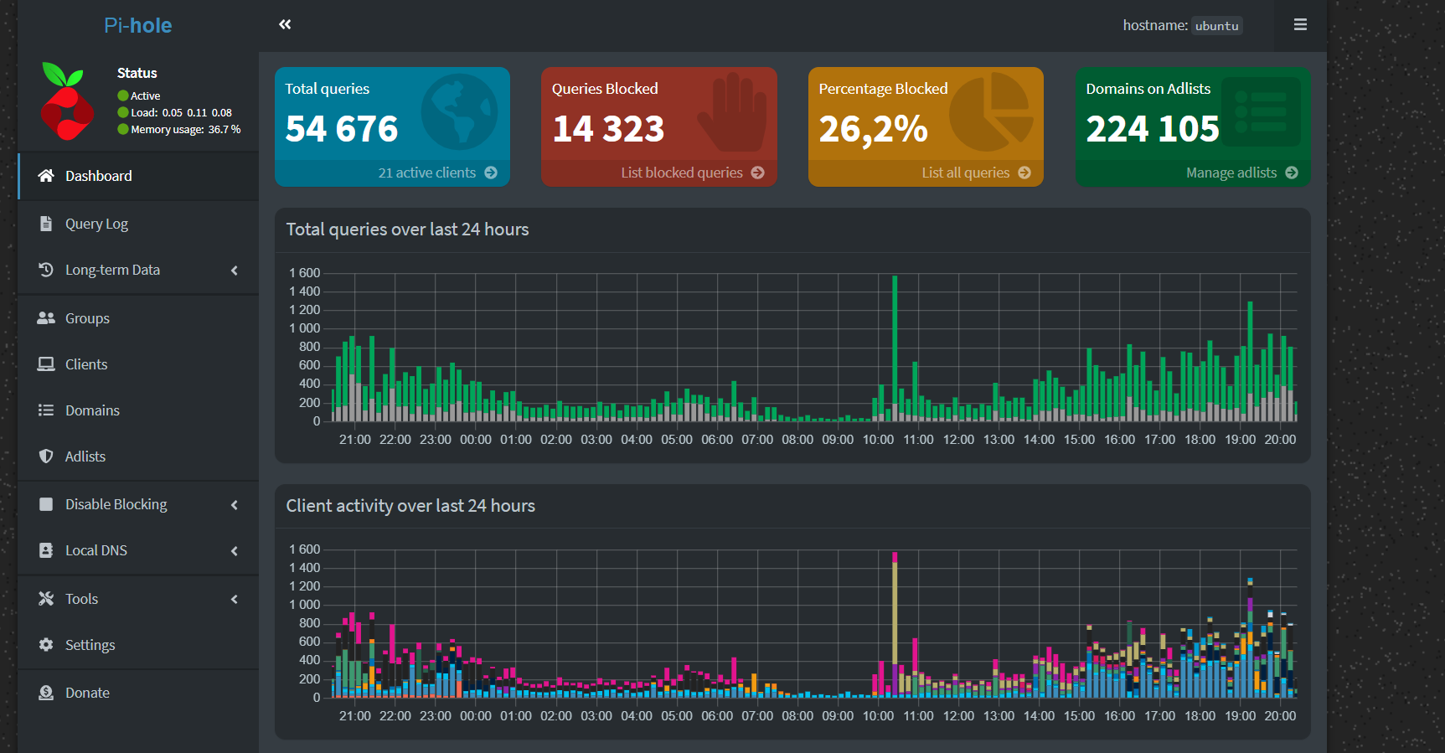Click the Domains list icon

pos(46,410)
